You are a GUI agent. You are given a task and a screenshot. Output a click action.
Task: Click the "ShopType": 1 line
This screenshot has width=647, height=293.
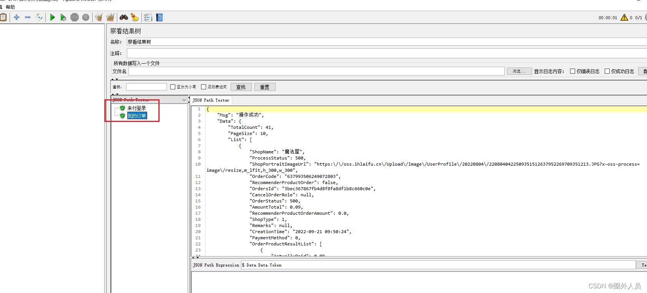coord(268,219)
